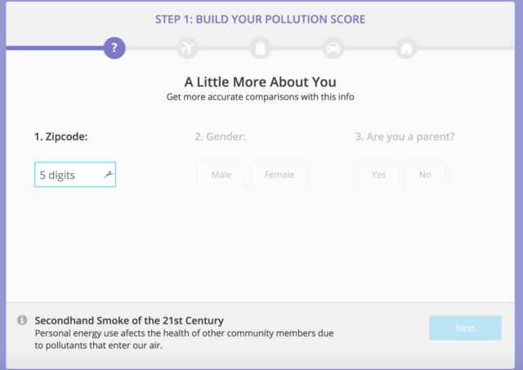The height and width of the screenshot is (370, 523).
Task: Jump to the car step icon
Action: [333, 48]
